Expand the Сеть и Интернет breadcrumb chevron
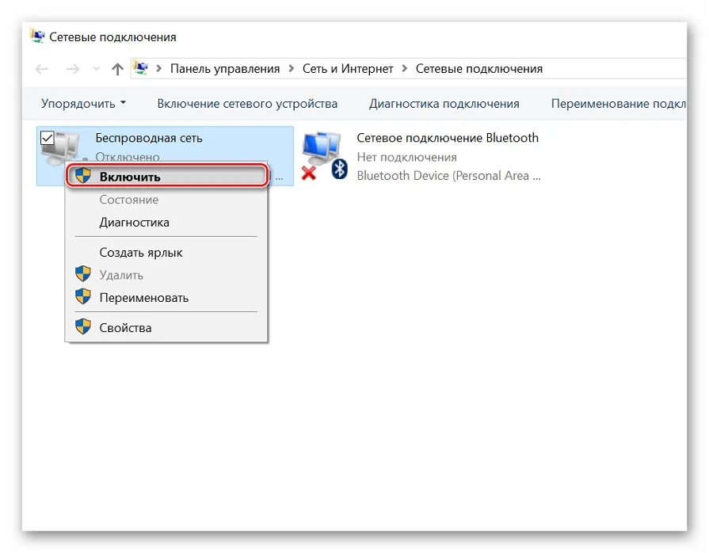This screenshot has height=553, width=709. click(x=404, y=68)
